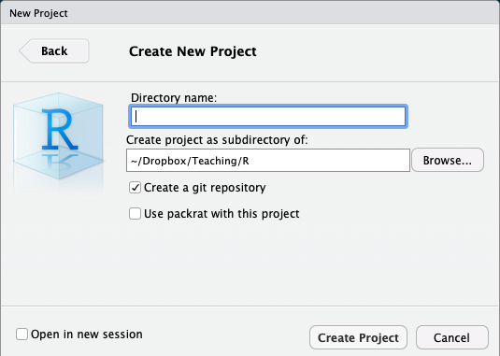
Task: Enable the Use packrat with this project checkbox
Action: point(135,214)
